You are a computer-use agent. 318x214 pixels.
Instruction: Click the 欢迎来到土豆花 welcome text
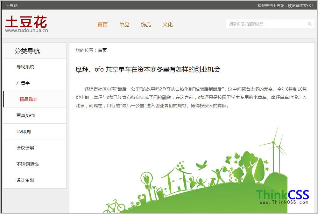[286, 6]
